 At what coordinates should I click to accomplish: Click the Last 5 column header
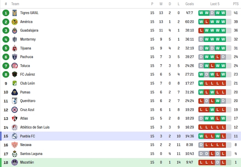tap(215, 4)
